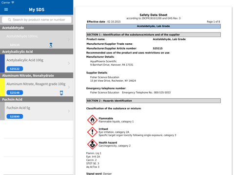Click the Wi-Fi status icon
The height and width of the screenshot is (175, 234).
click(13, 2)
